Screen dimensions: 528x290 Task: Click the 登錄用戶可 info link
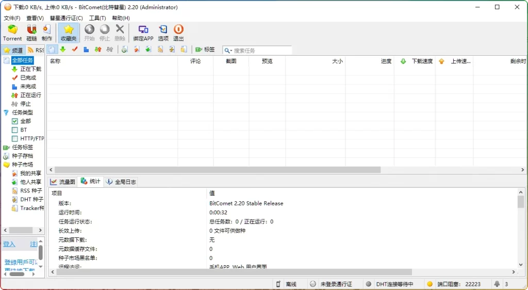pos(21,262)
